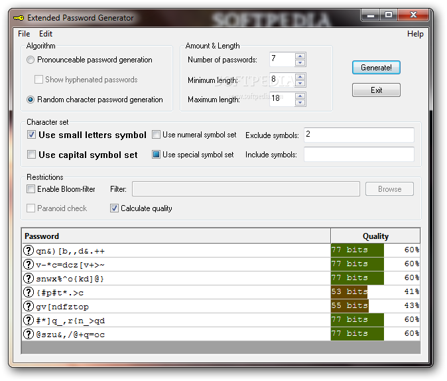The width and height of the screenshot is (447, 381).
Task: Click question mark icon beside @szu&,/@+q=oc
Action: tap(29, 334)
